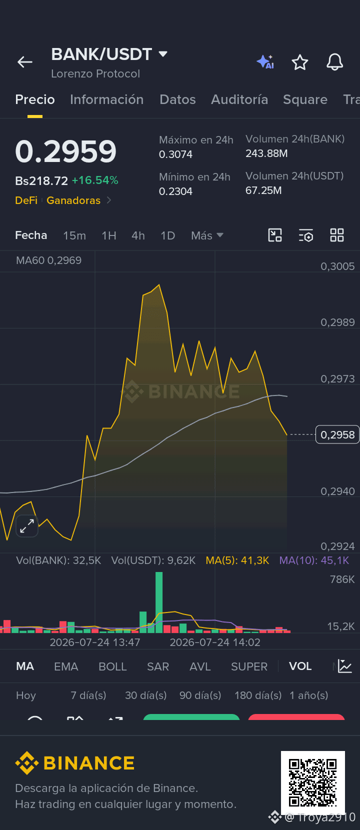The width and height of the screenshot is (360, 830).
Task: Expand the BANK/USDT pair dropdown arrow
Action: (x=163, y=53)
